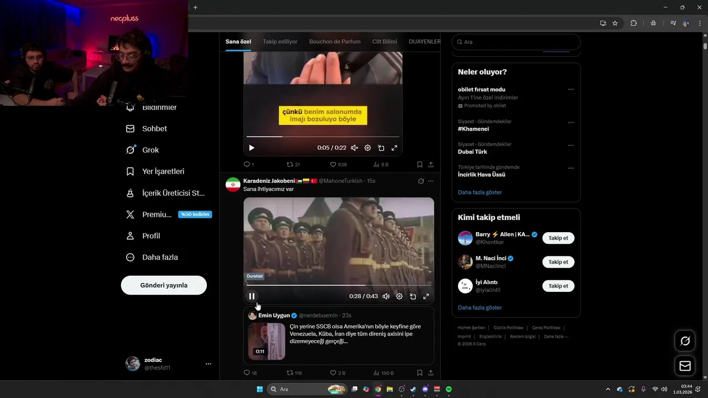This screenshot has height=398, width=708.
Task: Open Steam from the taskbar
Action: click(413, 389)
